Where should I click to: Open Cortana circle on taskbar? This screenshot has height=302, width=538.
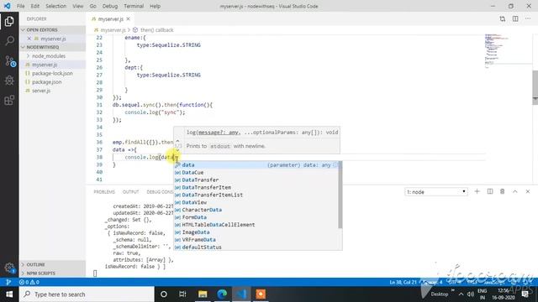click(164, 294)
